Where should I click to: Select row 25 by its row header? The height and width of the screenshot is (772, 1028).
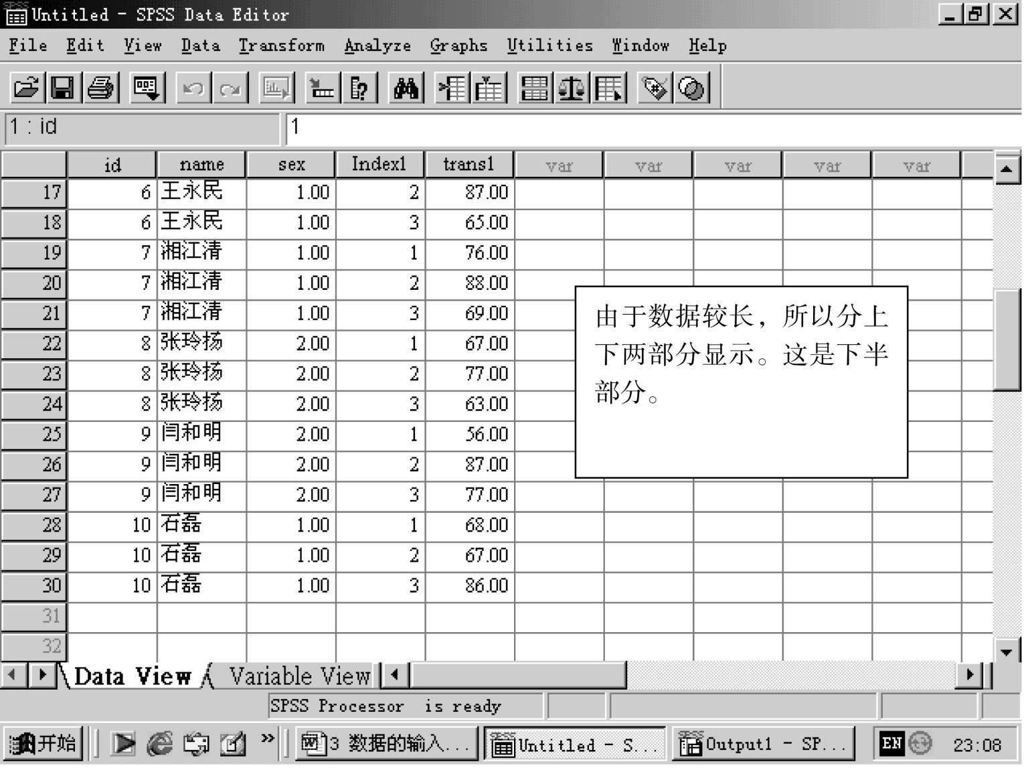click(33, 435)
